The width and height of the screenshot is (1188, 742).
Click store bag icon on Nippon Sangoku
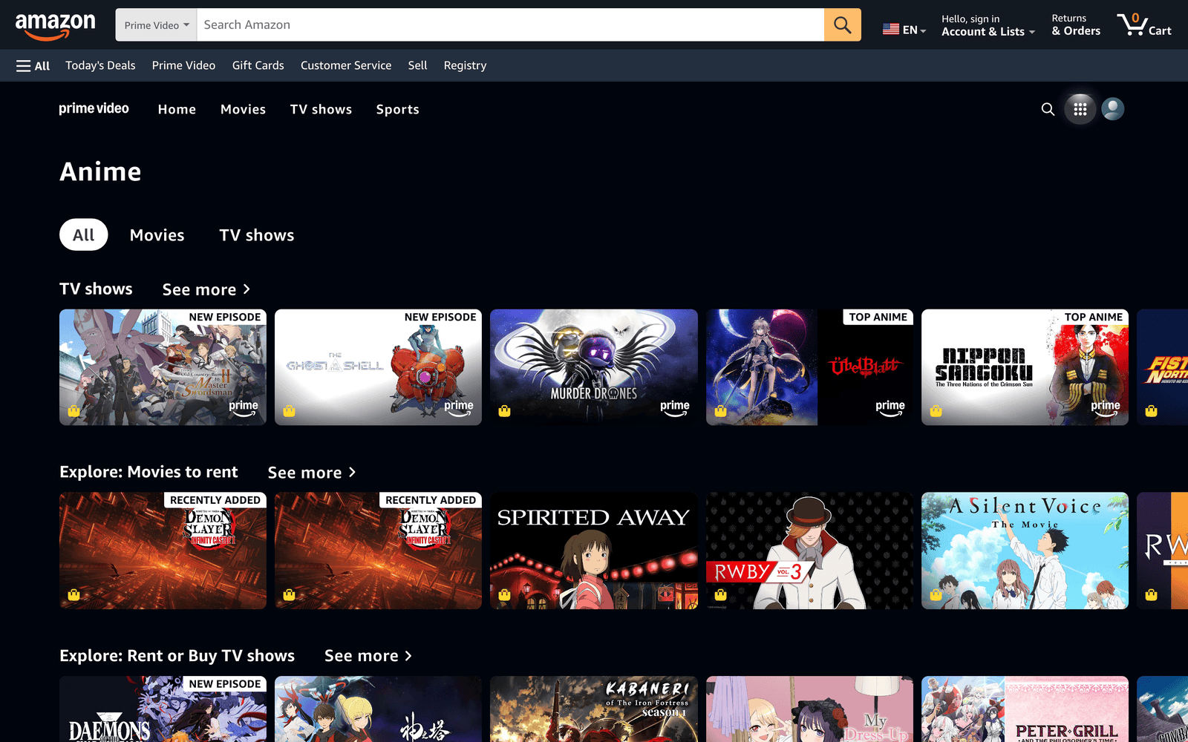[x=936, y=411]
